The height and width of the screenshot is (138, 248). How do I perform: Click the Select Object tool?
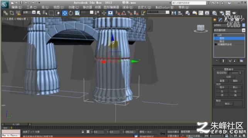tap(39, 13)
